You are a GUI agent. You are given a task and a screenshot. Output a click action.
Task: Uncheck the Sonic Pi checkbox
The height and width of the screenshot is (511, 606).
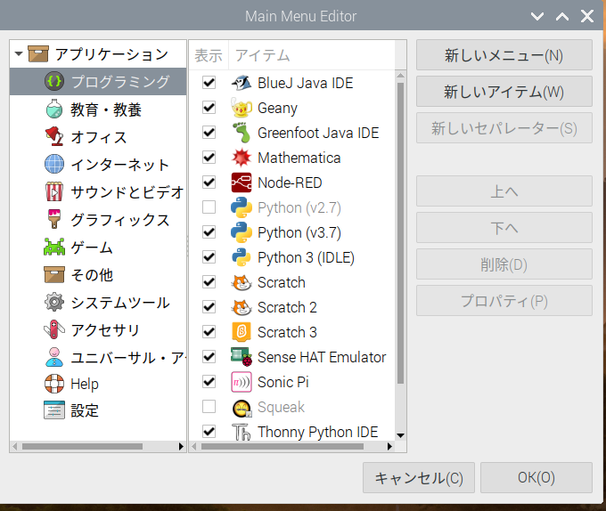(209, 382)
